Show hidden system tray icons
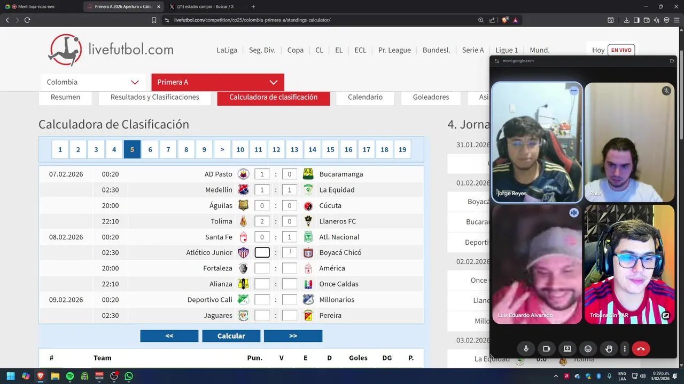Screen dimensions: 684x384 (x=557, y=376)
